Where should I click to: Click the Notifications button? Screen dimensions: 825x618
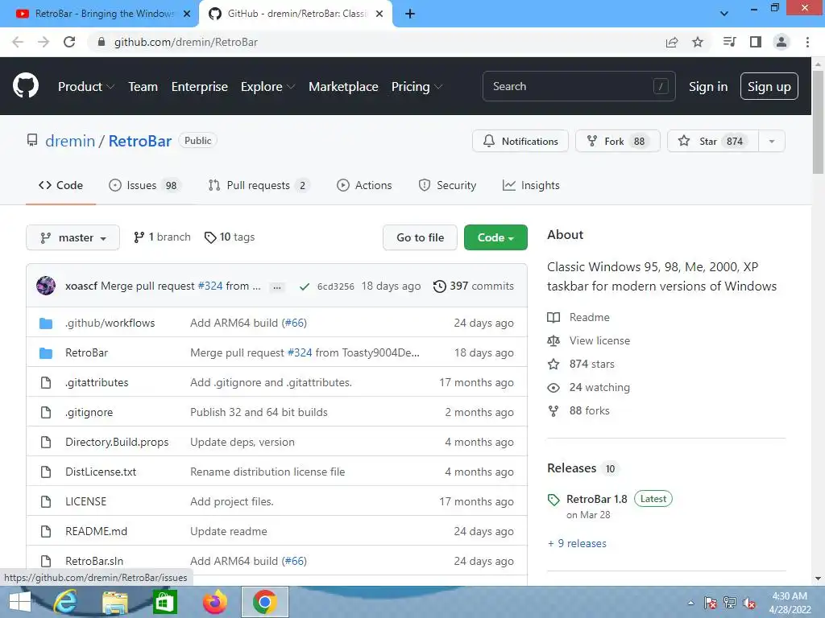coord(520,142)
